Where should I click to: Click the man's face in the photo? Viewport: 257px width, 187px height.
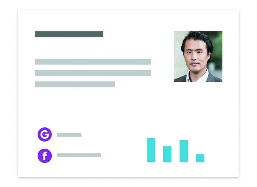pyautogui.click(x=195, y=56)
